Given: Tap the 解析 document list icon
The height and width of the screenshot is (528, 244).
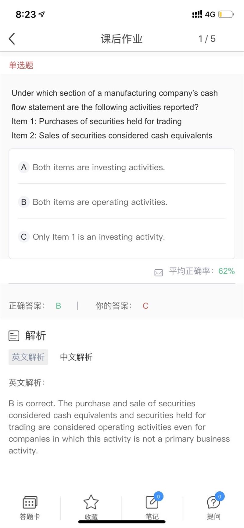Looking at the screenshot, I should click(14, 336).
